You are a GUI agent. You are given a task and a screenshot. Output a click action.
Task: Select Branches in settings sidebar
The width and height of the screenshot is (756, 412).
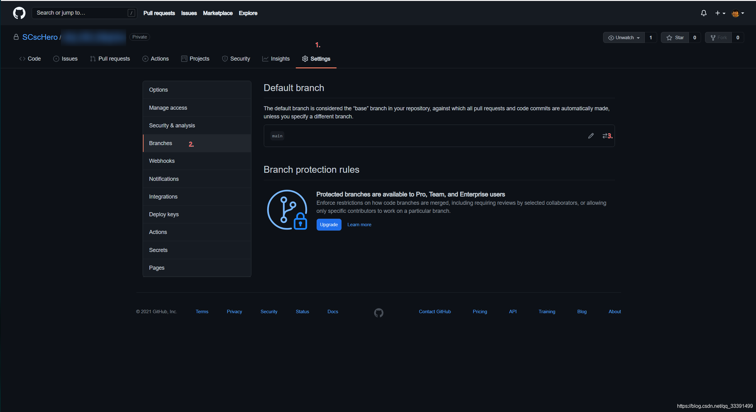[197, 143]
